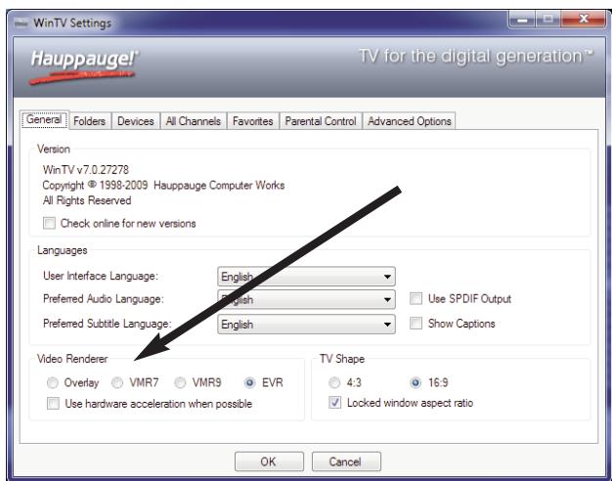Click the 'Preferred Subtitle Language:' label
The width and height of the screenshot is (612, 481).
coord(108,324)
